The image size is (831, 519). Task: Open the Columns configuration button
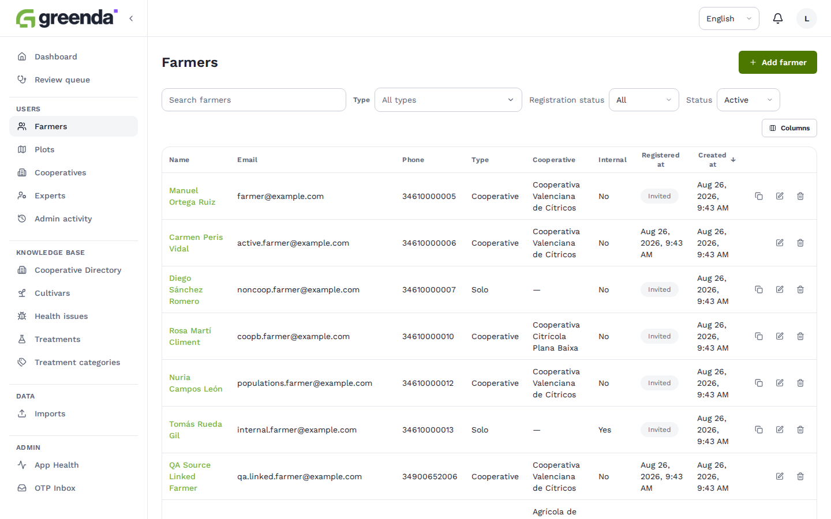[x=789, y=128]
